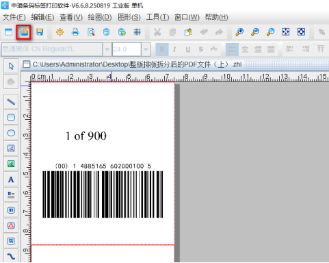Save the document with floppy icon
This screenshot has width=329, height=263.
[x=40, y=32]
